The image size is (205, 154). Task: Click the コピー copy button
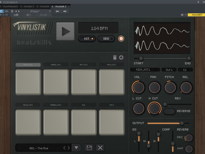pos(29,15)
